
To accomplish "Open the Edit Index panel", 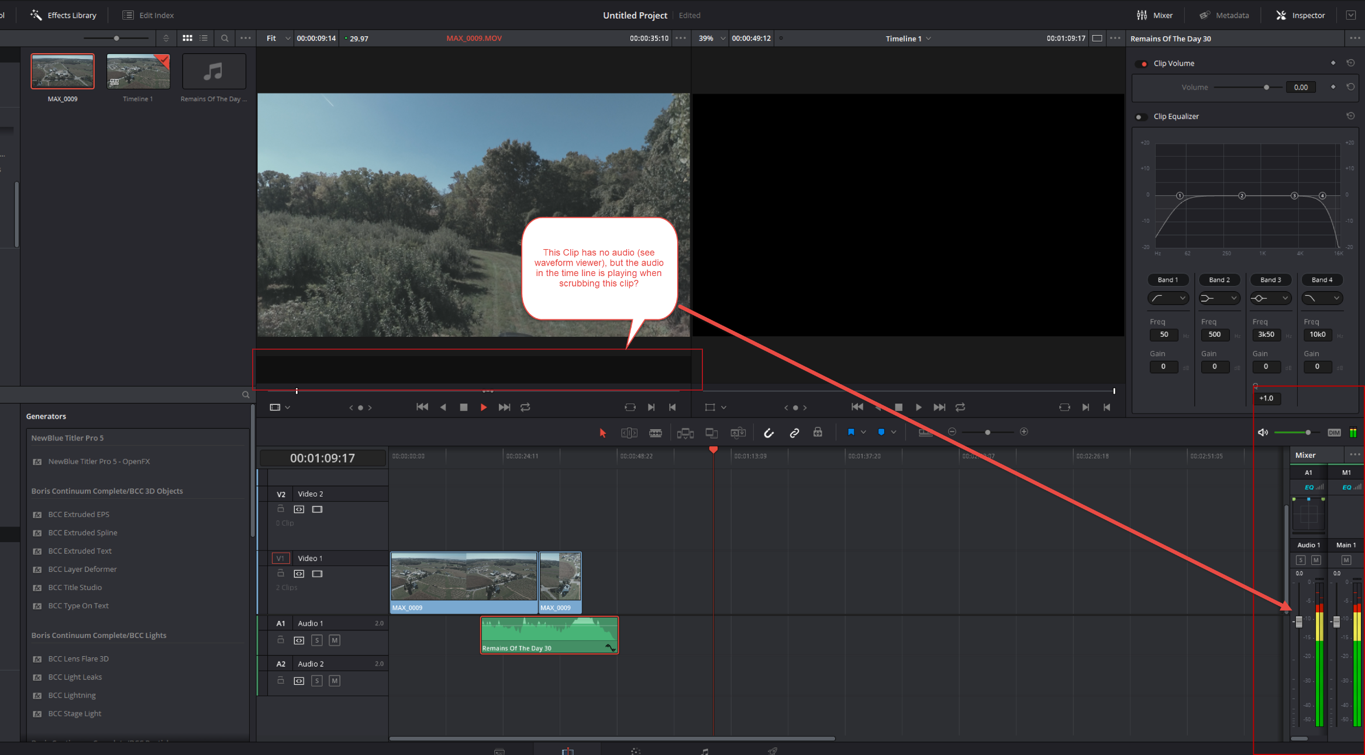I will (149, 15).
